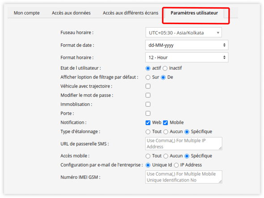Viewport: 264px width, 198px height.
Task: Set user state to Inactif
Action: pyautogui.click(x=165, y=68)
